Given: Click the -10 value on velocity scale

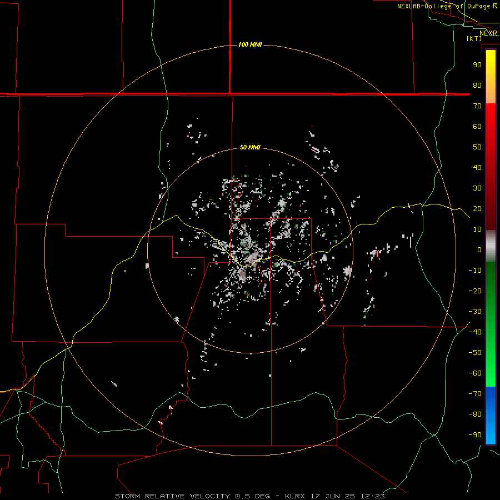Looking at the screenshot, I should [475, 271].
